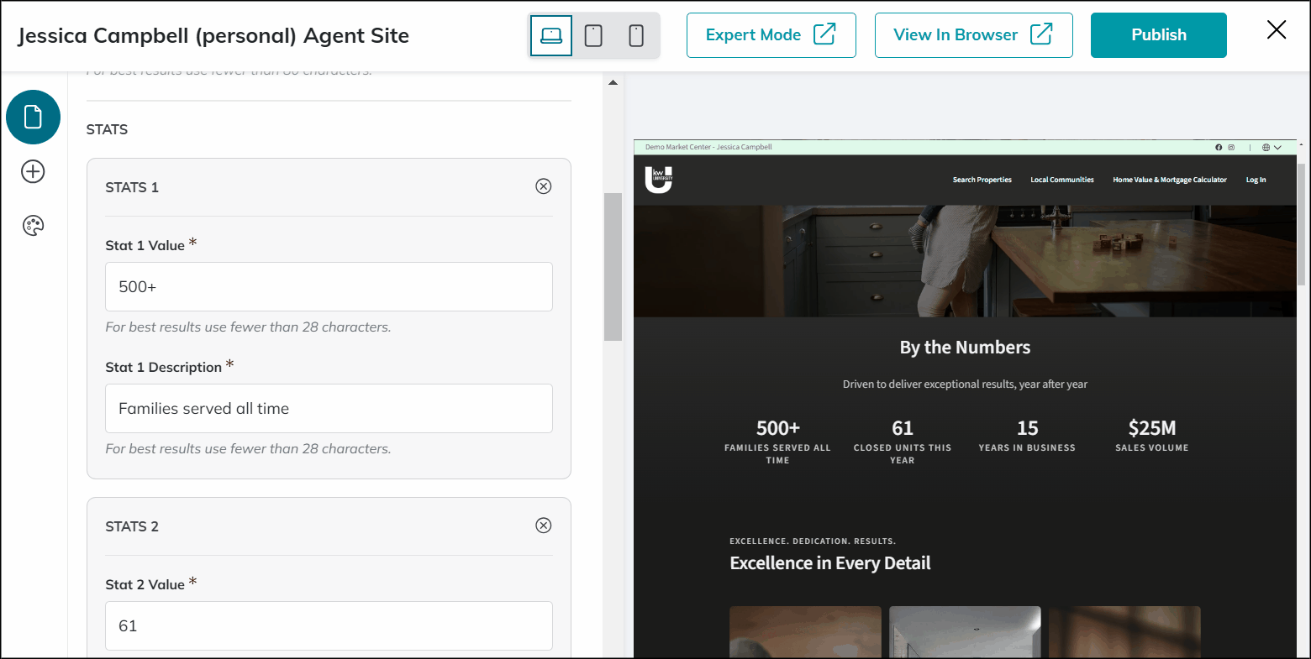Click the Expert Mode button
1311x659 pixels.
pos(771,35)
